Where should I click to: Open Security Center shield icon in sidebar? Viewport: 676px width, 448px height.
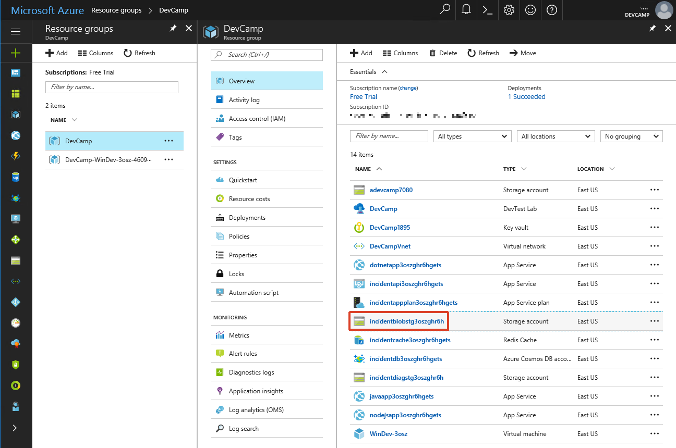pyautogui.click(x=16, y=365)
